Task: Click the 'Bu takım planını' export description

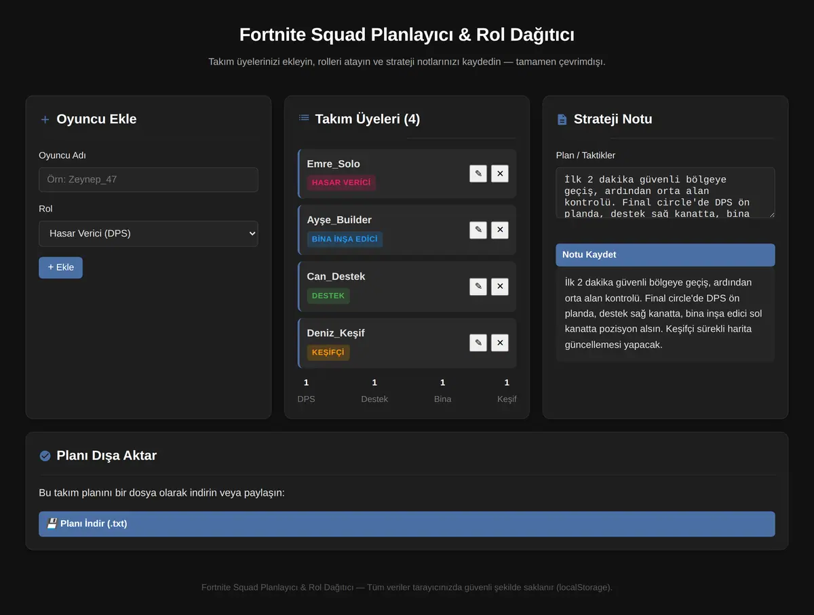Action: pos(161,492)
